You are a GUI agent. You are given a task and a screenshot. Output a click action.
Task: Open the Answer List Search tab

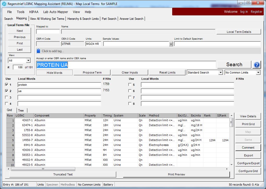[x=131, y=19]
